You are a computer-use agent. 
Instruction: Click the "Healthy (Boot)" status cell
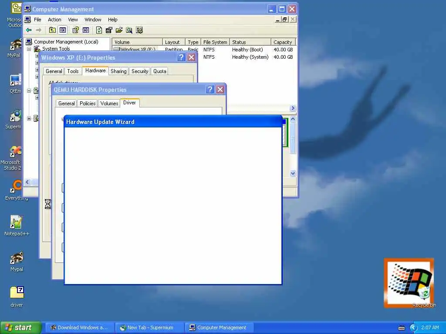(247, 50)
